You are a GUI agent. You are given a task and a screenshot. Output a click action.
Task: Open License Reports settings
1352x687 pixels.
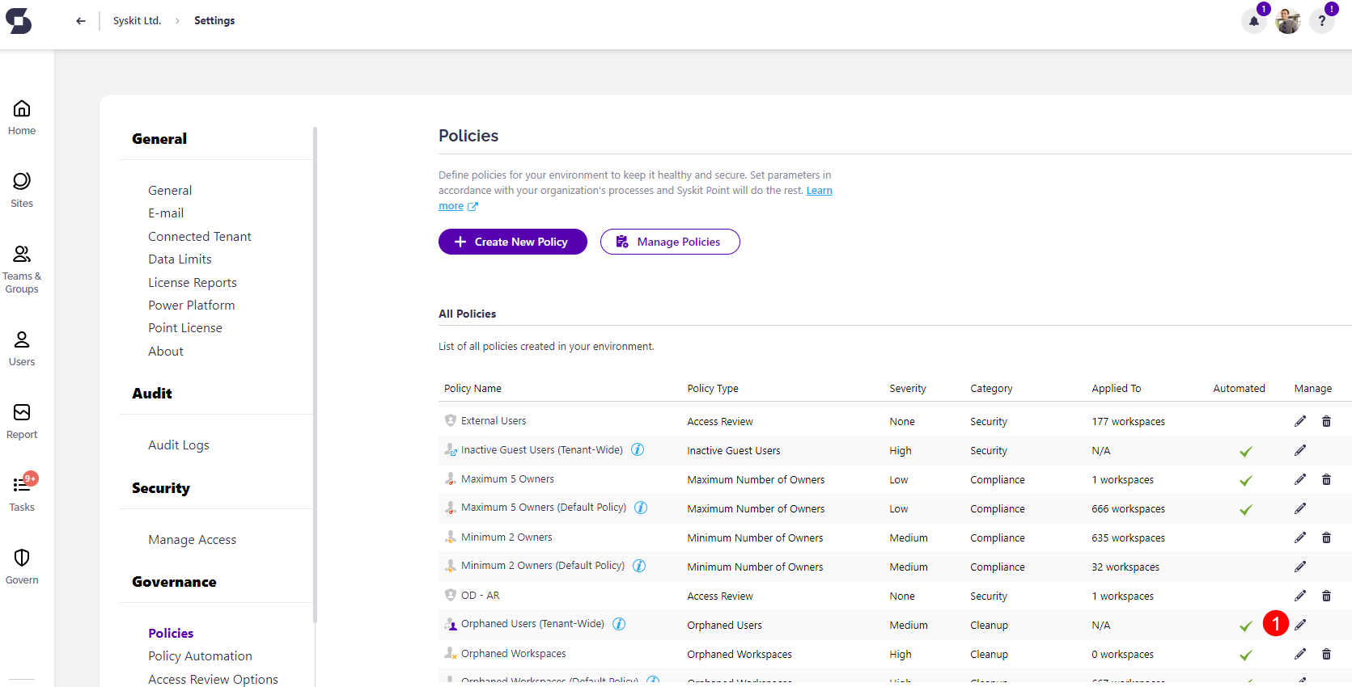(193, 283)
